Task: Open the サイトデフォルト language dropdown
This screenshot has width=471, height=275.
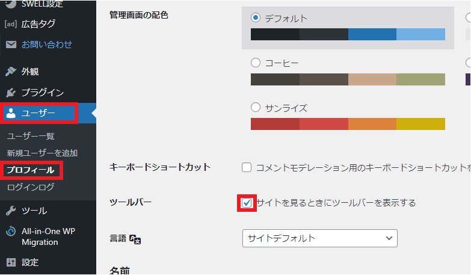Action: [x=320, y=238]
